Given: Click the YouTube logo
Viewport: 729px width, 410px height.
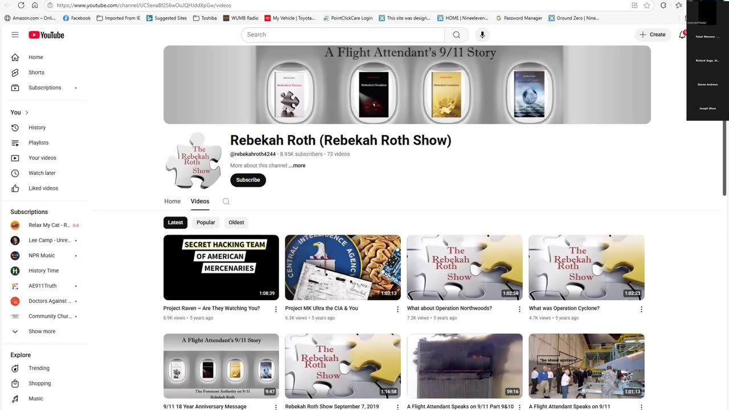Looking at the screenshot, I should 46,35.
